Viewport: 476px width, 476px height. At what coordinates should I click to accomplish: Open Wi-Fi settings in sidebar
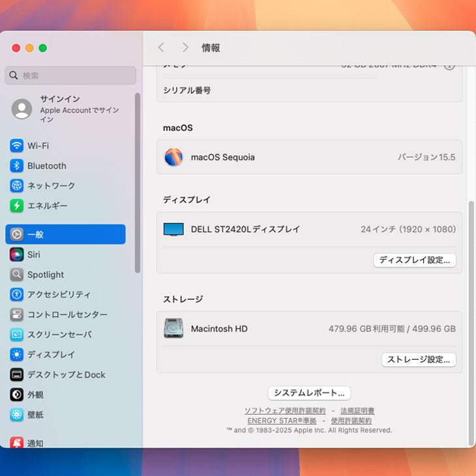(38, 146)
